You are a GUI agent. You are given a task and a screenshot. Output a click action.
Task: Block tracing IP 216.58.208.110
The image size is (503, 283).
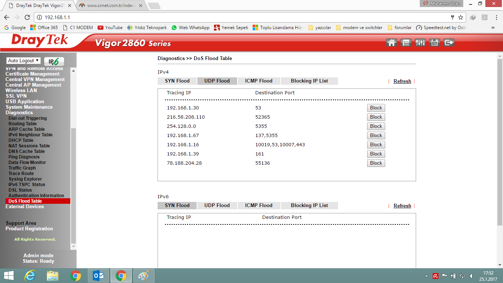click(376, 117)
